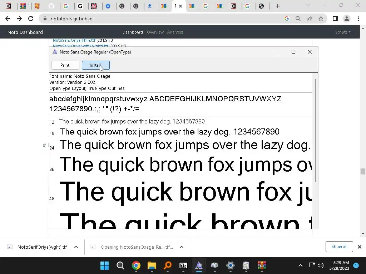Toggle the browser side panel

[x=335, y=19]
